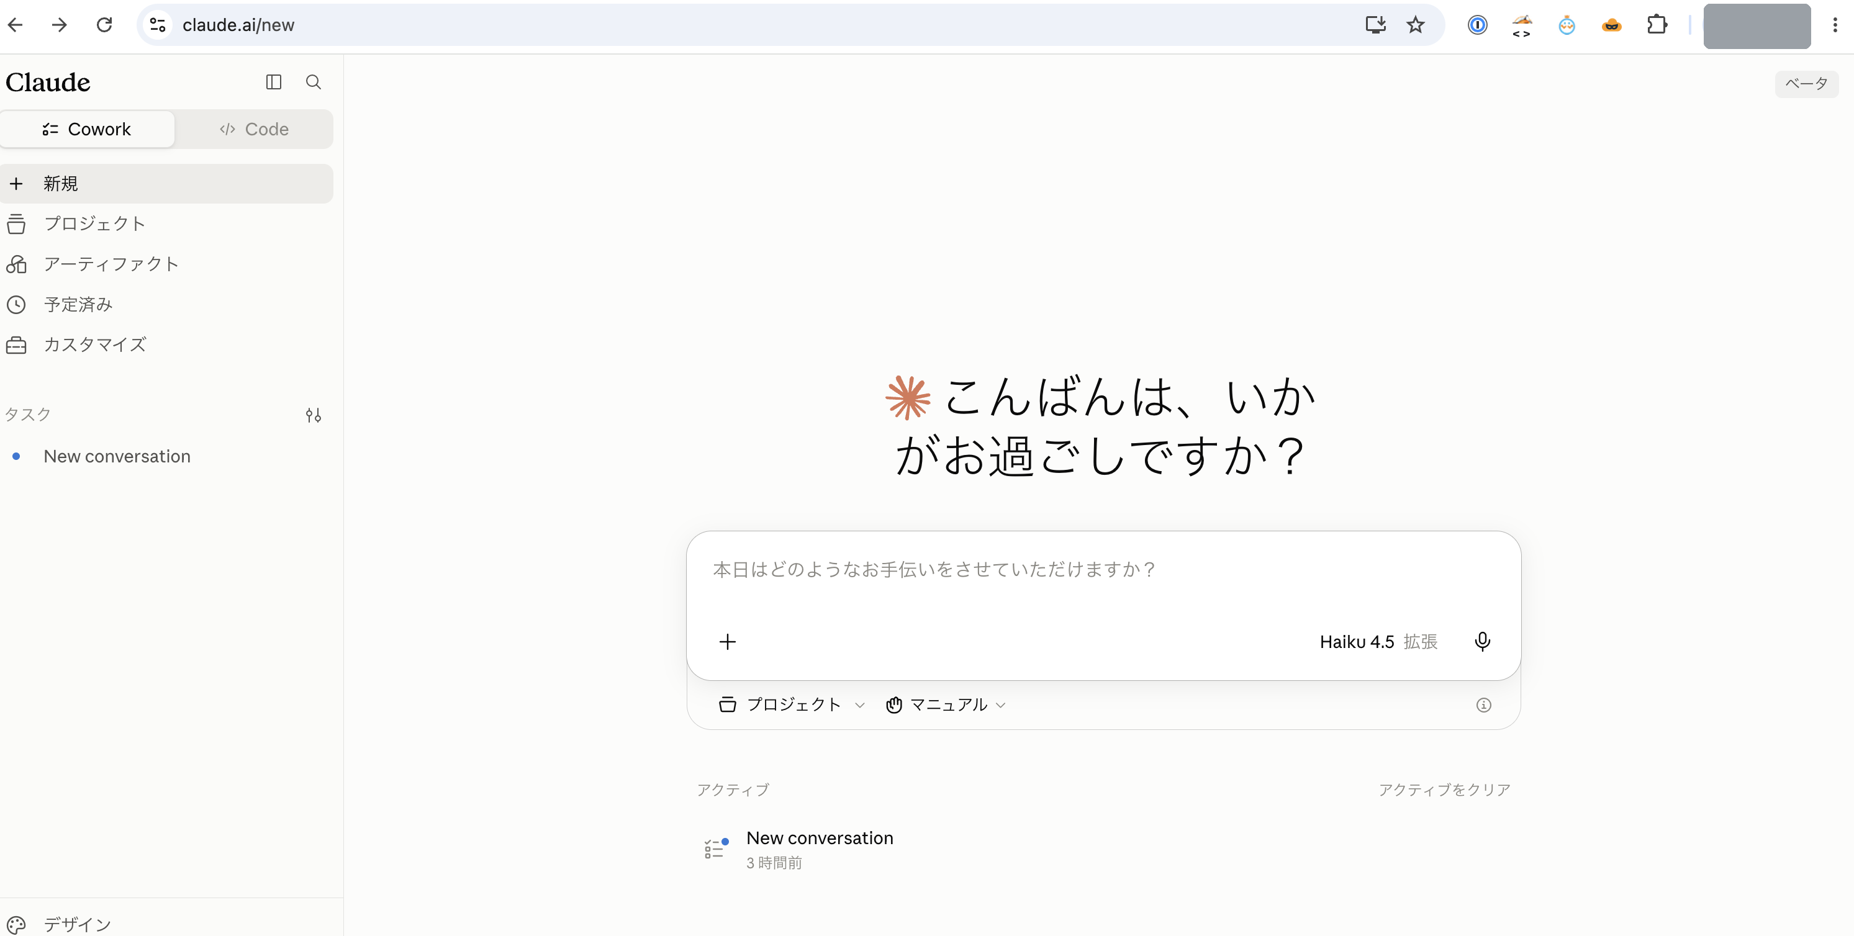Reload the claude.ai page
The height and width of the screenshot is (936, 1854).
(x=104, y=24)
